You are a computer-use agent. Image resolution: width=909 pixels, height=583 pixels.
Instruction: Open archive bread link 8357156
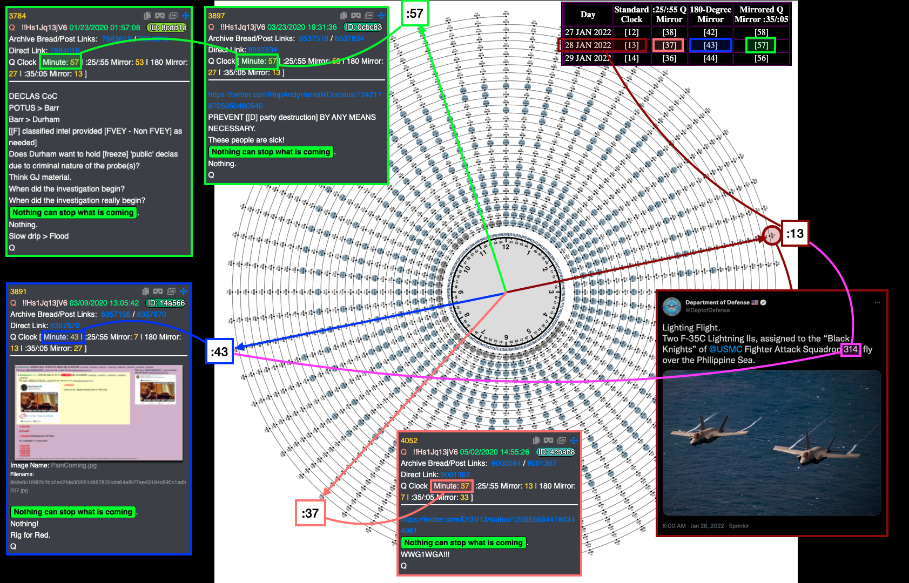116,314
